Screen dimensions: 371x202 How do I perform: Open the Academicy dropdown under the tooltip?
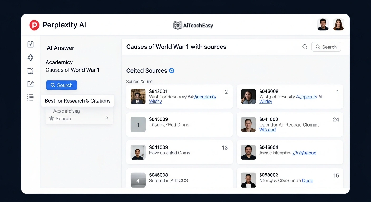tap(67, 111)
